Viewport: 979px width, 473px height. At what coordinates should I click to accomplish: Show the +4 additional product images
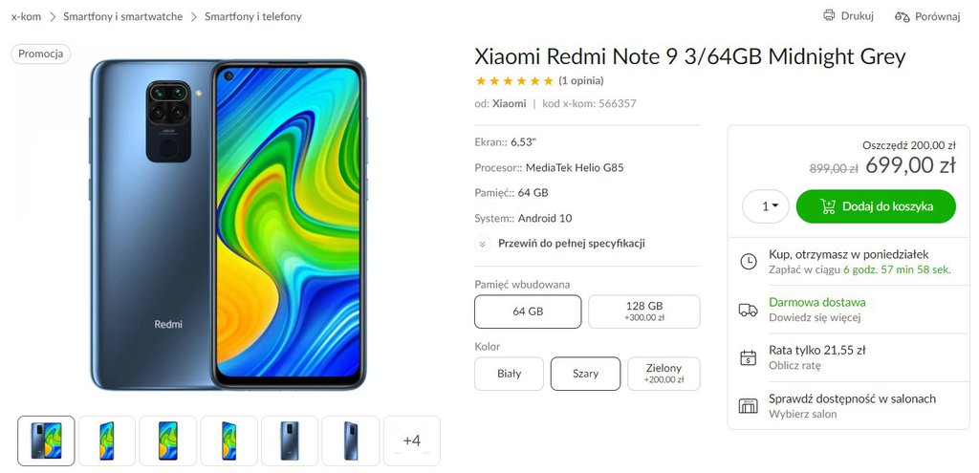pos(411,441)
